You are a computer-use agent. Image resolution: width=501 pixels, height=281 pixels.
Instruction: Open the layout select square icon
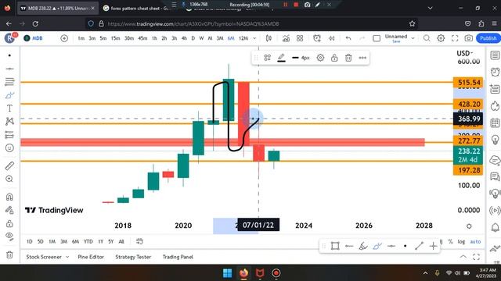tap(377, 38)
